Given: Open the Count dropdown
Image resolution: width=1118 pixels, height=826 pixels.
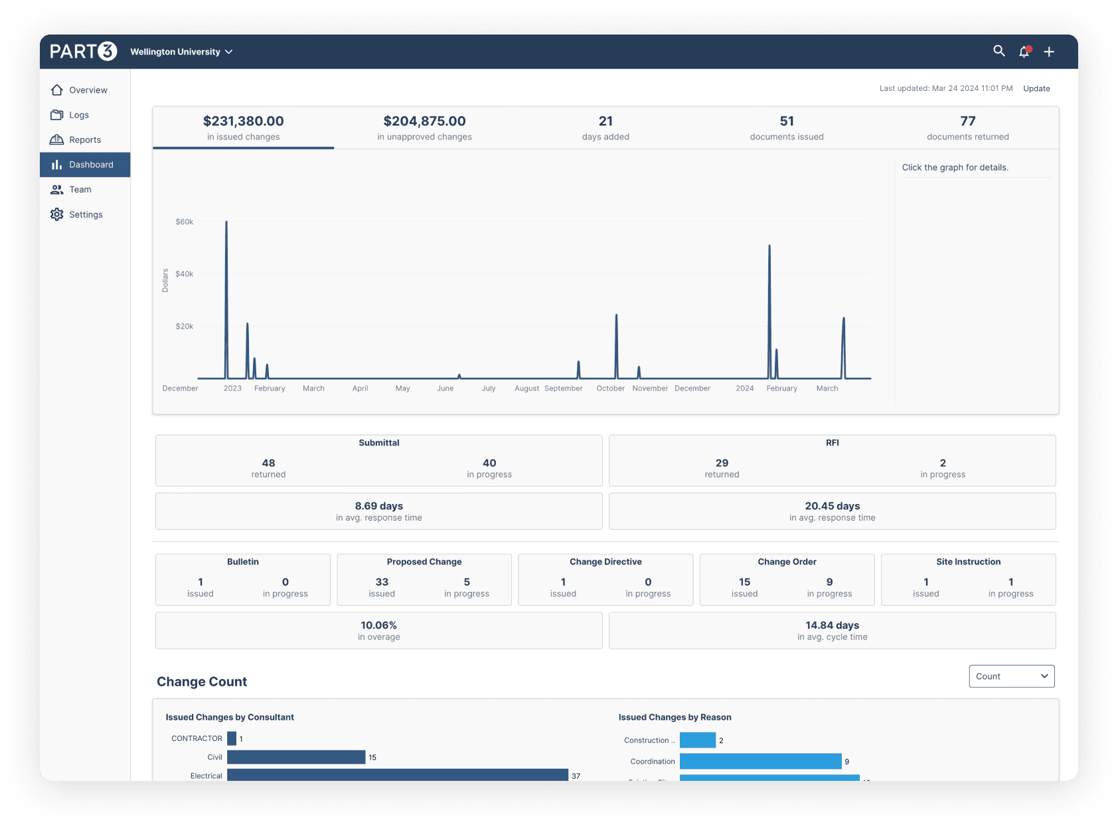Looking at the screenshot, I should (1011, 676).
